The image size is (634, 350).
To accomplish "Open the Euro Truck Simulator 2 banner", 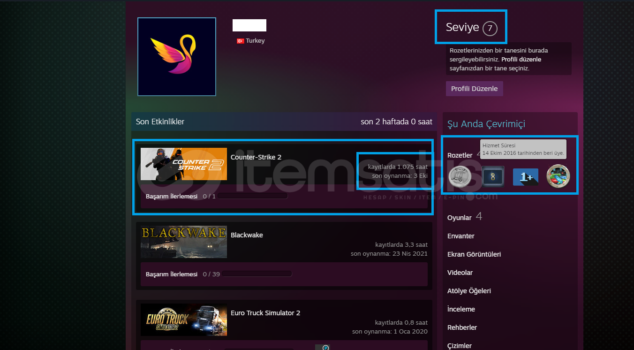I will click(x=184, y=320).
